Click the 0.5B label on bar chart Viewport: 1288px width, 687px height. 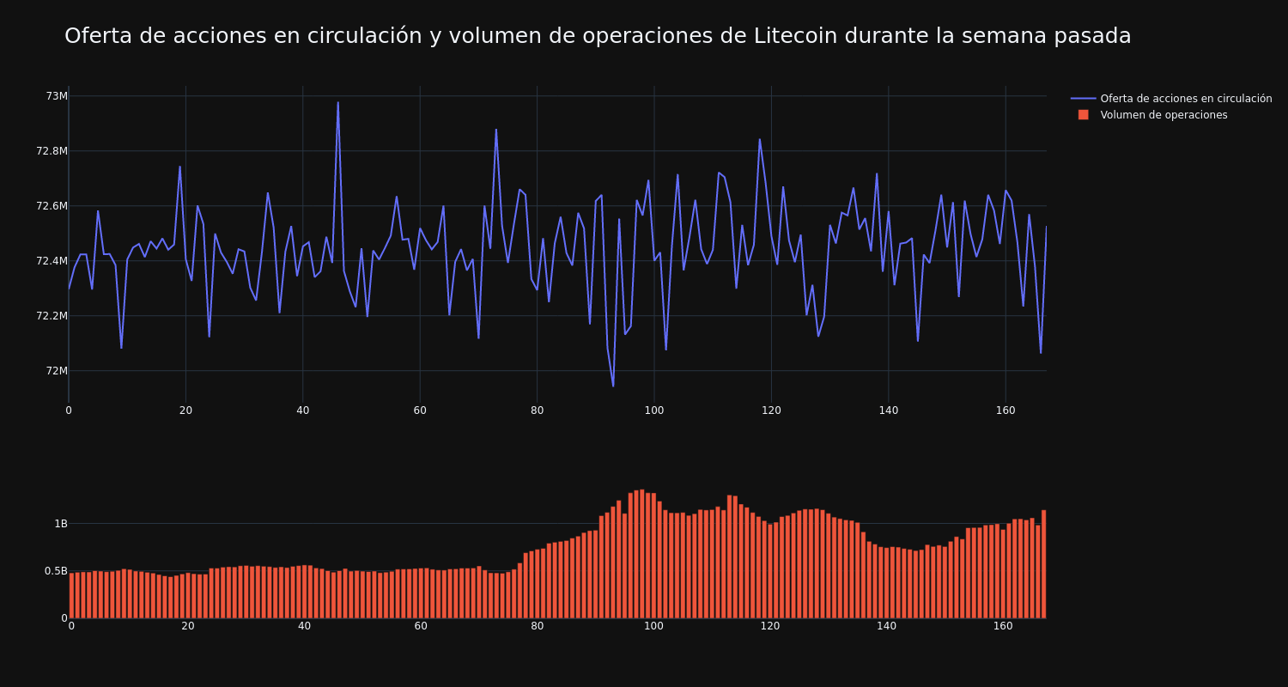(55, 570)
